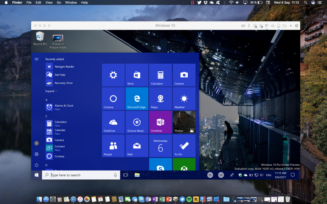
Task: Toggle sound via Parallels speaker icon
Action: tap(273, 26)
